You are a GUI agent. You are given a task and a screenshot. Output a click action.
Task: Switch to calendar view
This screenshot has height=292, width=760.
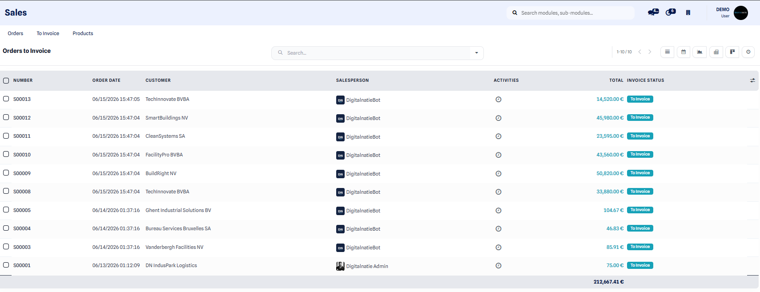[684, 52]
